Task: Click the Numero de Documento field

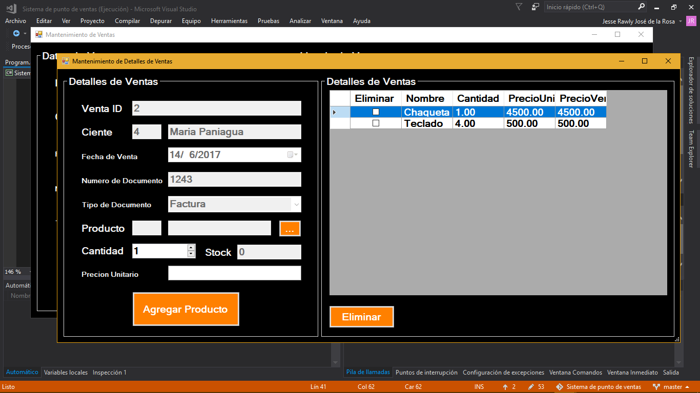Action: tap(235, 179)
